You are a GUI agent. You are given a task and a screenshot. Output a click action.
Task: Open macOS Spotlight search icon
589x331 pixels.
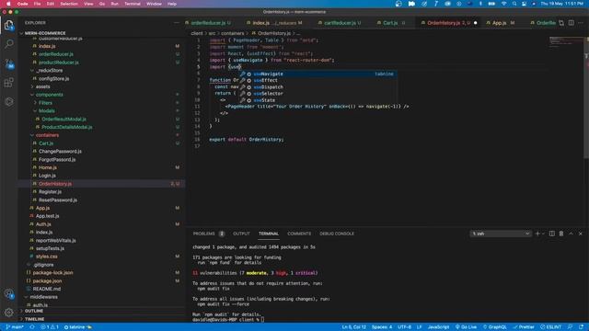(x=514, y=4)
